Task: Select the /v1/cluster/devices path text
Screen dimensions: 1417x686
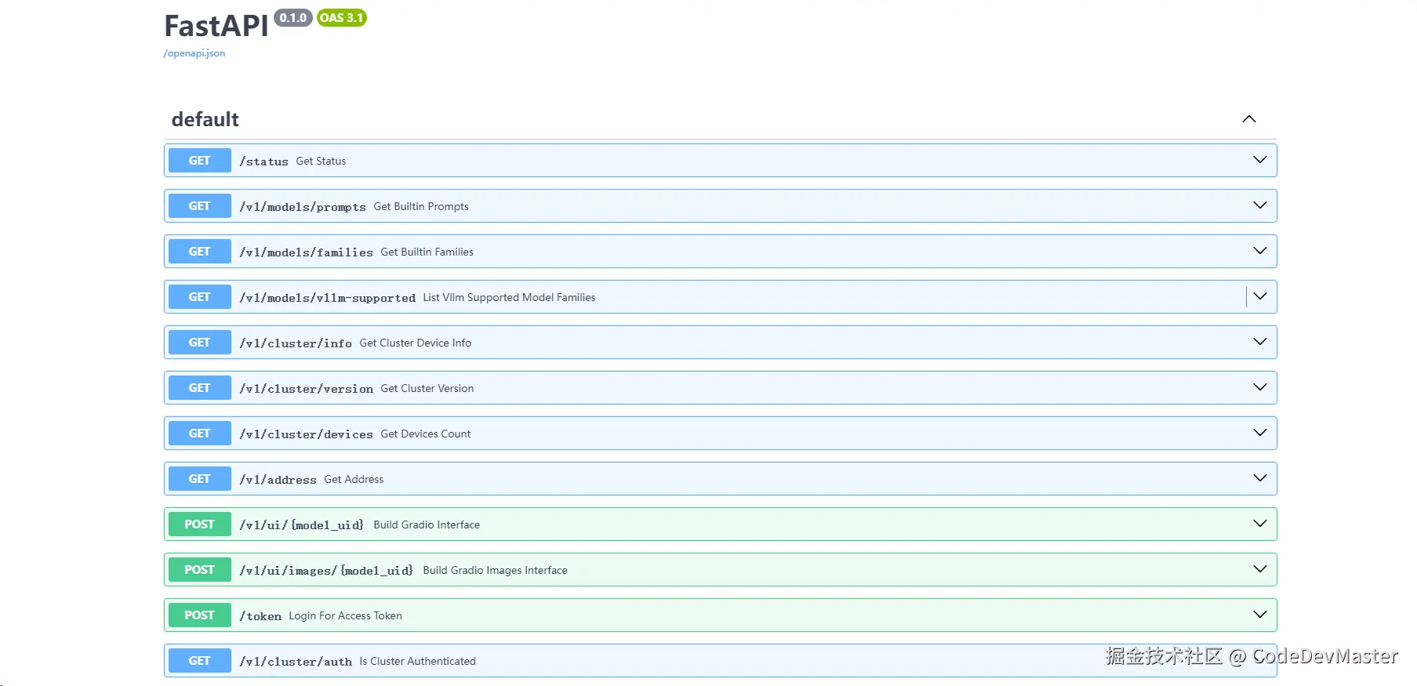Action: click(x=307, y=434)
